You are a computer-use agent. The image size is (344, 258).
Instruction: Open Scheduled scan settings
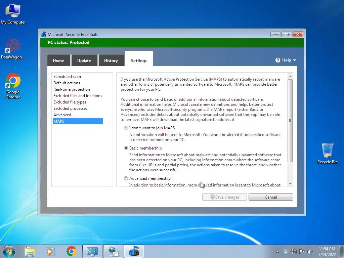[x=67, y=77]
